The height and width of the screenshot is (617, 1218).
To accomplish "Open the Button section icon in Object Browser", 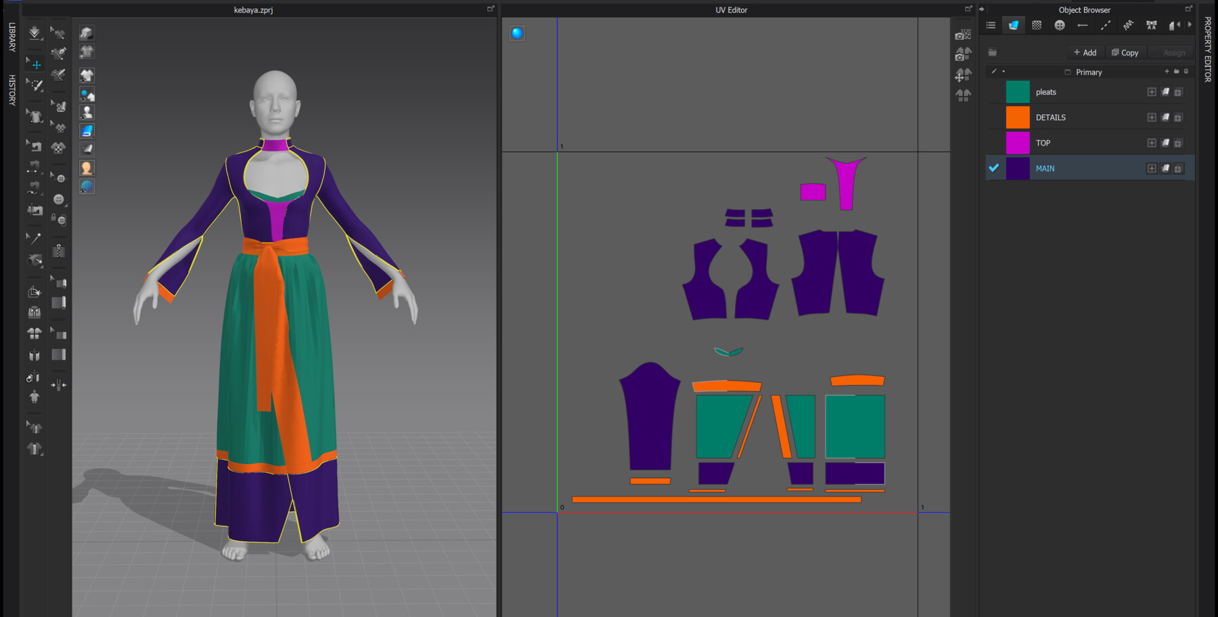I will coord(1060,25).
